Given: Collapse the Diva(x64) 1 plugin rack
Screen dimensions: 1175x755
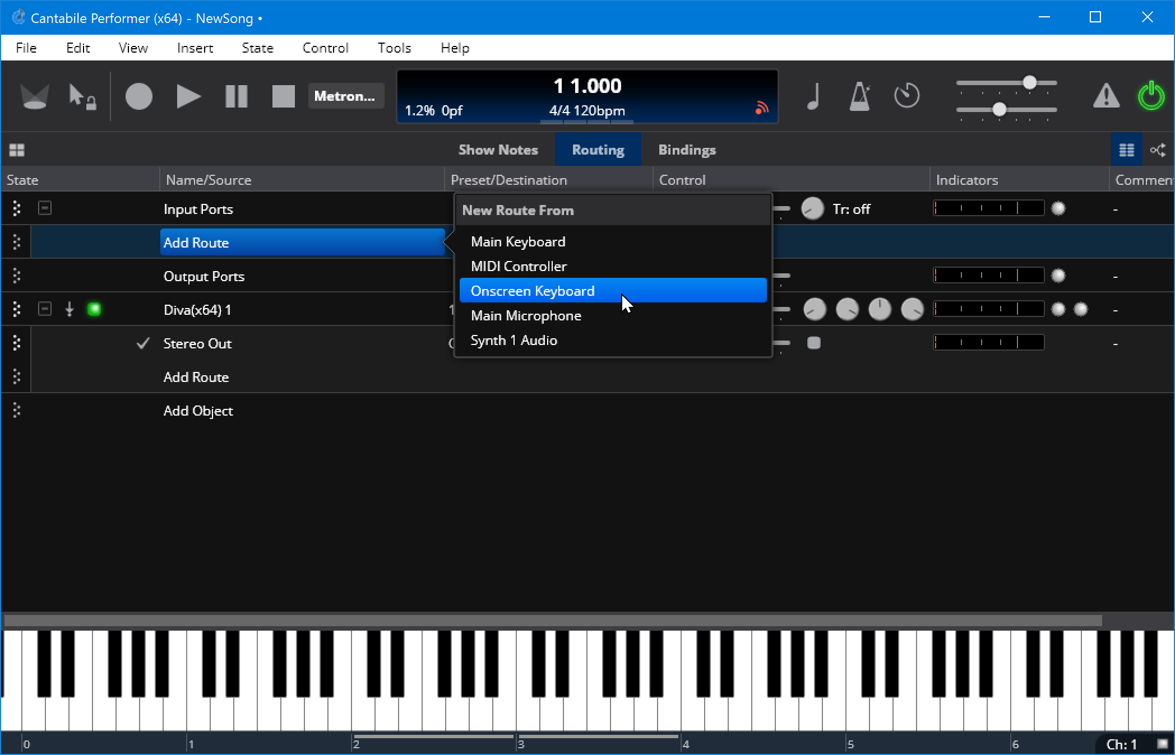Looking at the screenshot, I should coord(45,309).
